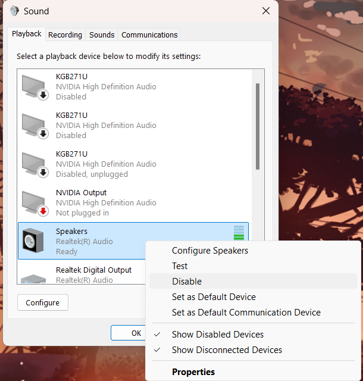Click the Sound dialog speaker icon in title bar

pos(14,11)
